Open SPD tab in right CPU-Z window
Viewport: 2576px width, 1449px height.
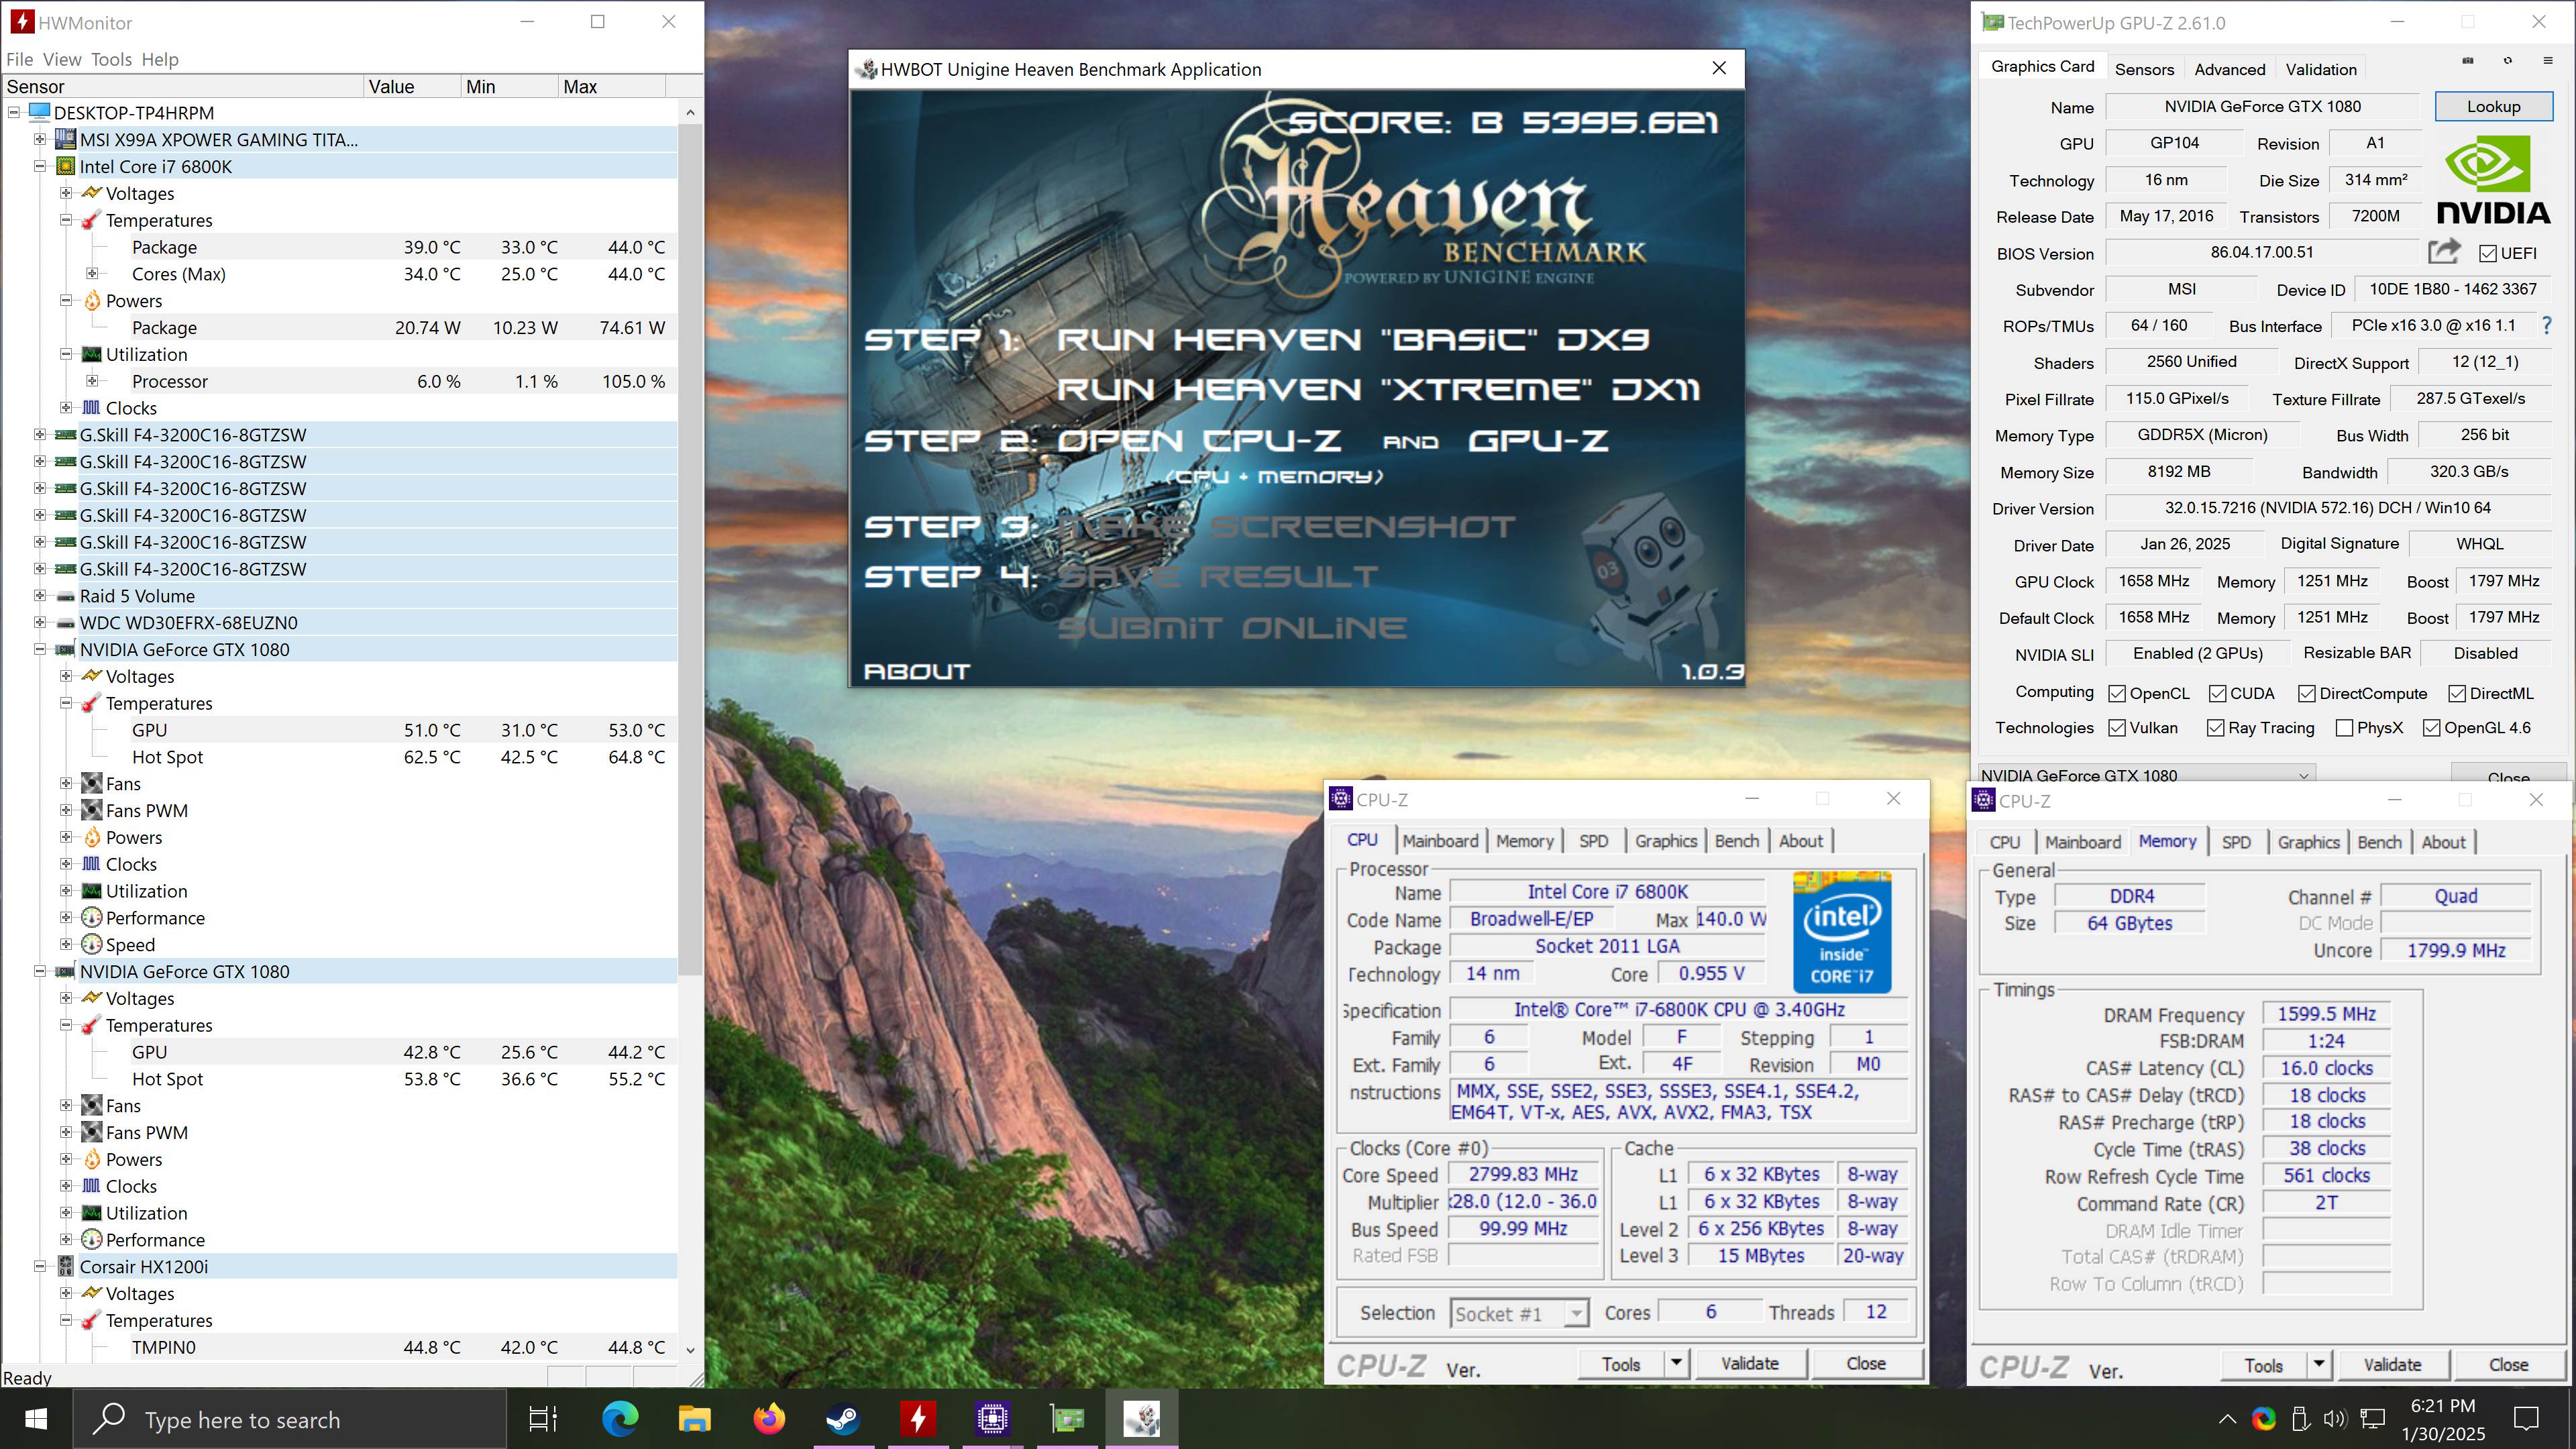[x=2236, y=842]
